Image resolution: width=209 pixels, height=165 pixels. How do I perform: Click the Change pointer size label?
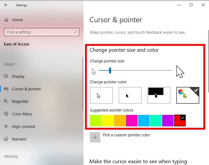click(107, 61)
